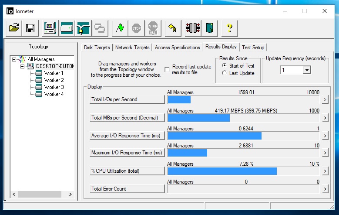Open details arrow for Total Error Count
This screenshot has height=215, width=339.
point(325,189)
